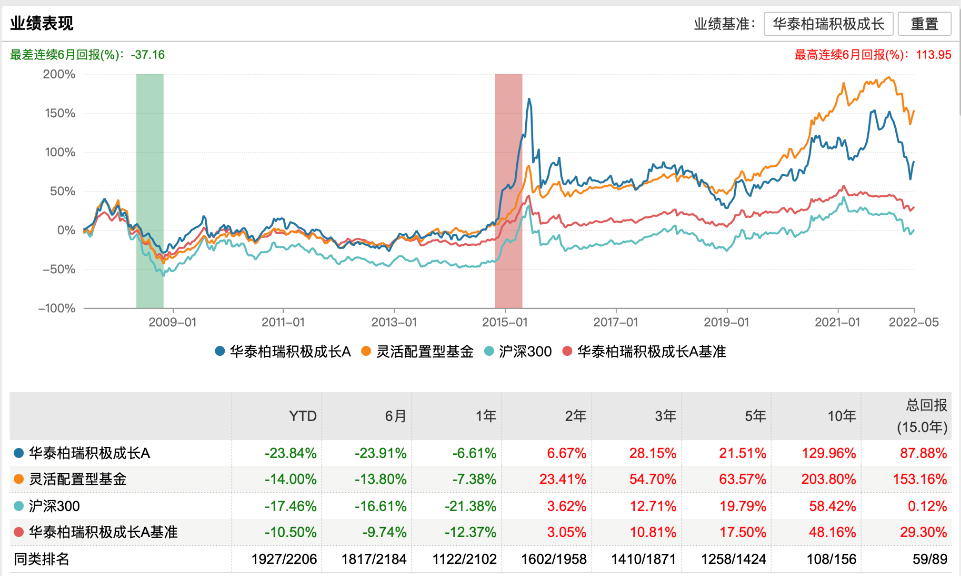Toggle the blue 华泰柏瑞积极成长A legend dot
Screen dimensions: 961x576
coord(220,351)
